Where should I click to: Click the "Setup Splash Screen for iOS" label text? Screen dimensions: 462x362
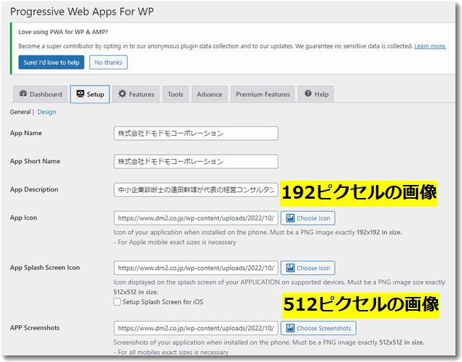click(x=163, y=302)
